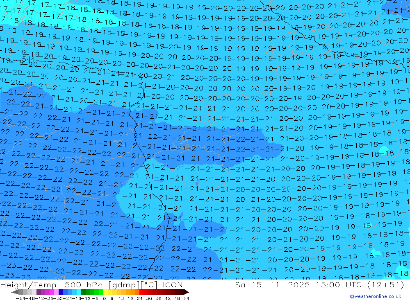Click the Height/Temp. 500 hPa chart title
This screenshot has width=410, height=300.
91,285
